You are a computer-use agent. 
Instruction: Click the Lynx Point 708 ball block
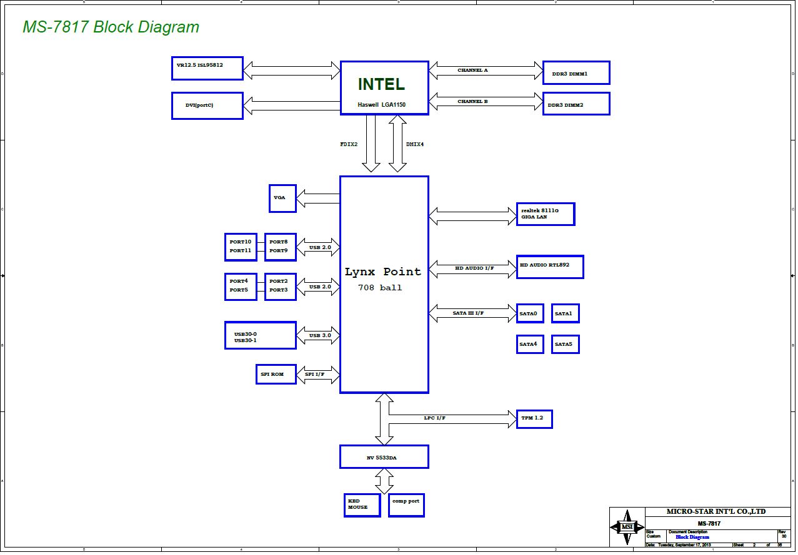[x=384, y=284]
